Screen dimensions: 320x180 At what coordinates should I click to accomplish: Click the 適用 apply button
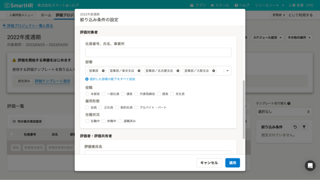click(232, 163)
